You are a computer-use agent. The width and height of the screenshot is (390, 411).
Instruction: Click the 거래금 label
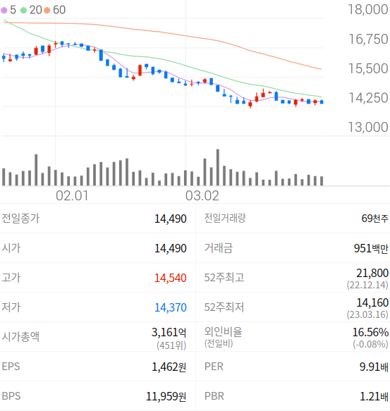(x=219, y=248)
